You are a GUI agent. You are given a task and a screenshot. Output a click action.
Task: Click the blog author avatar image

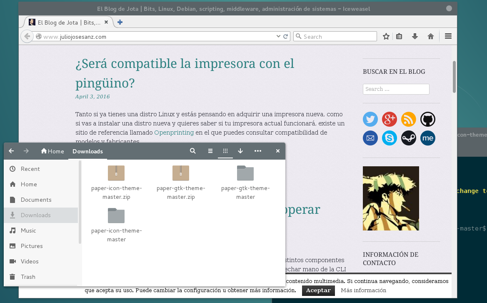point(391,198)
